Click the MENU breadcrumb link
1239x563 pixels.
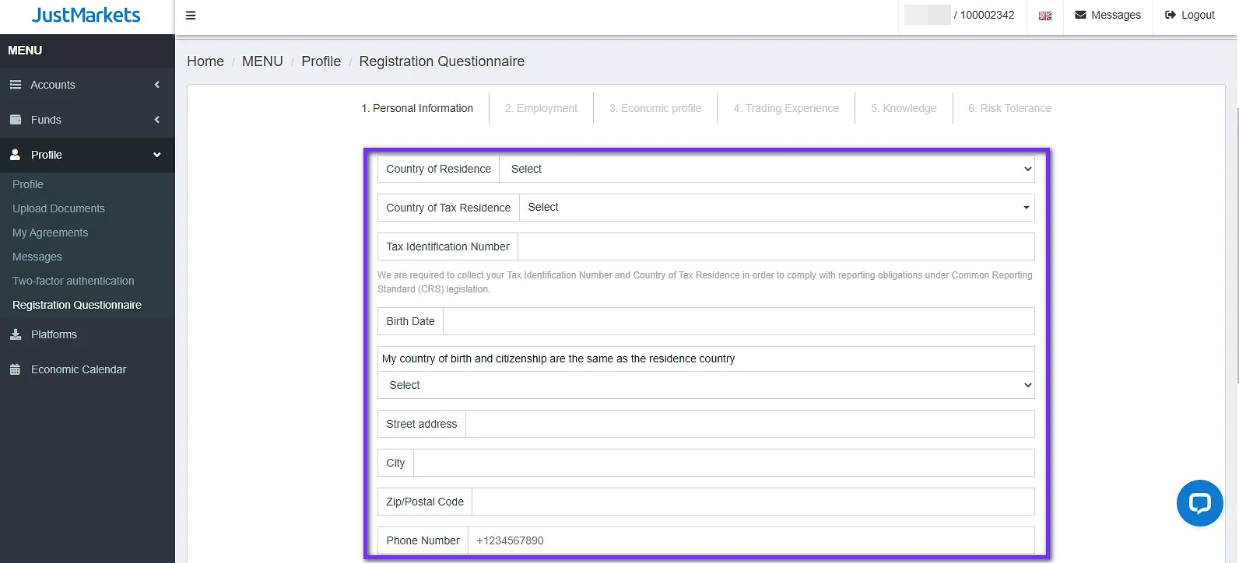(262, 61)
